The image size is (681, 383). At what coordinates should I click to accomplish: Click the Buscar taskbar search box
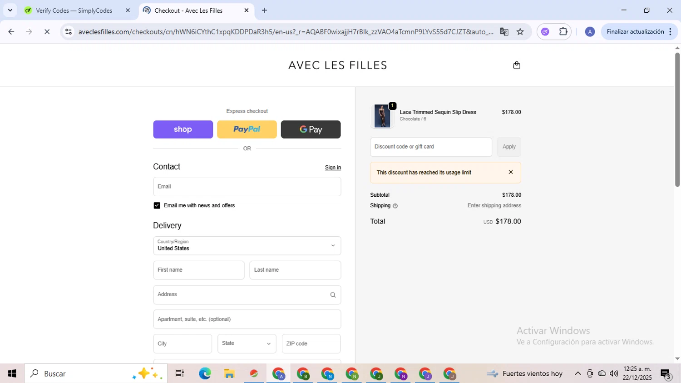[96, 373]
